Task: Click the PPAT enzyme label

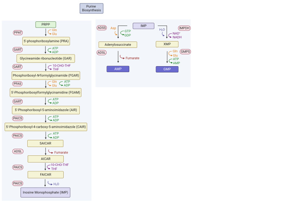Action: click(18, 32)
